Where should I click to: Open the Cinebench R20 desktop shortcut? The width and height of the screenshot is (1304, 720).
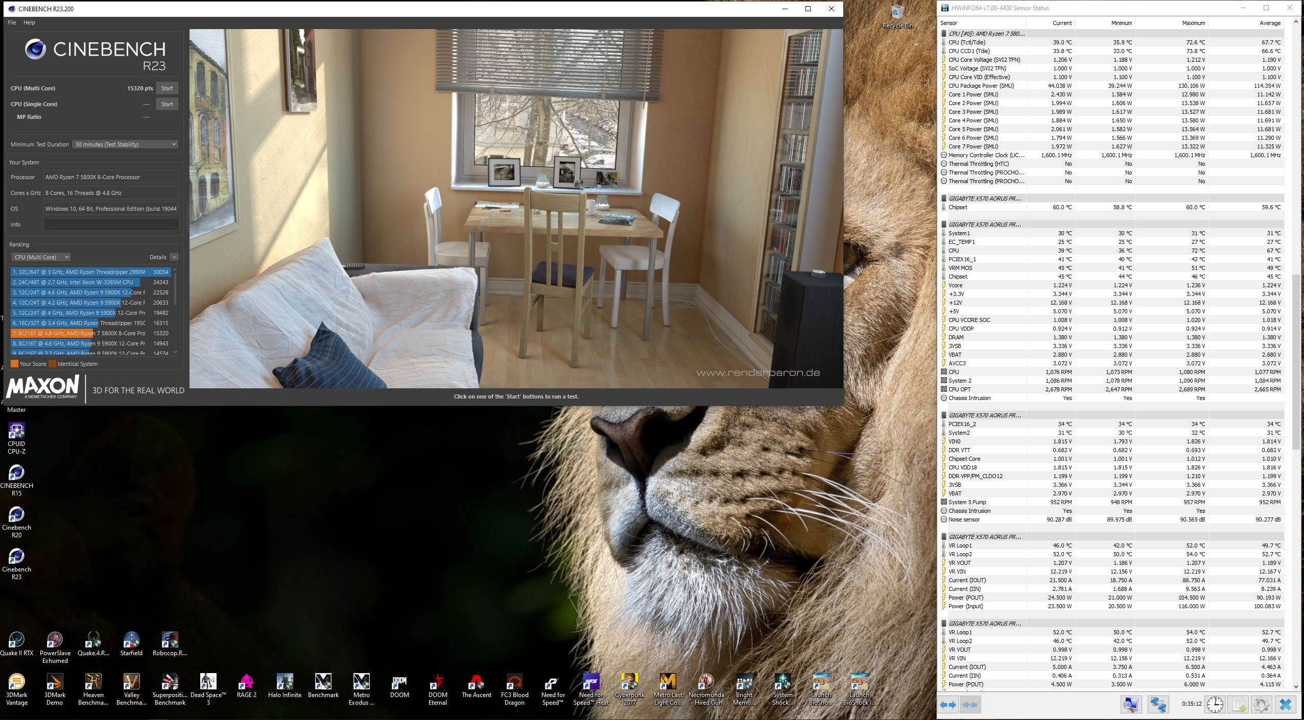pos(16,522)
